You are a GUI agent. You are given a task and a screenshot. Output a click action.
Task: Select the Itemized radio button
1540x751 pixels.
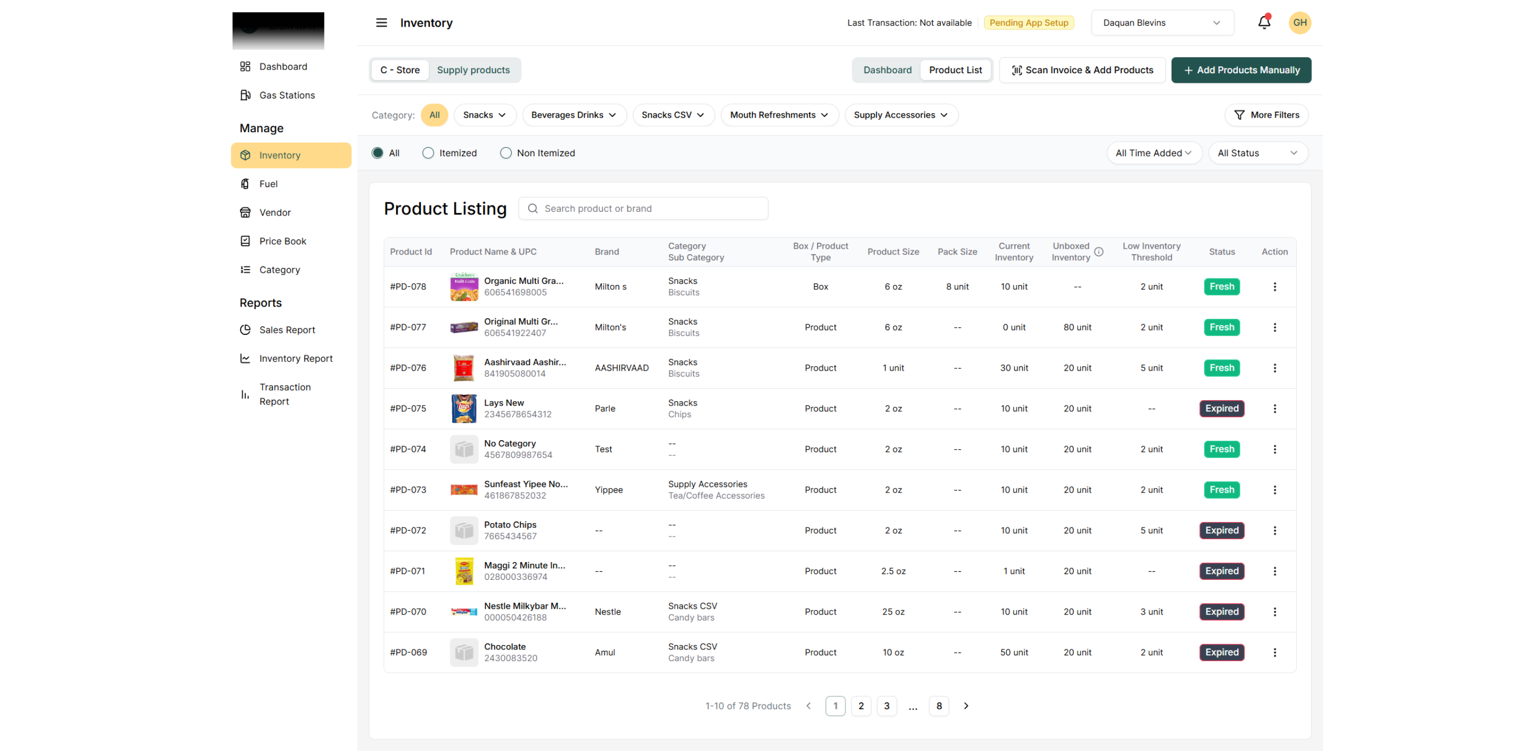(428, 153)
